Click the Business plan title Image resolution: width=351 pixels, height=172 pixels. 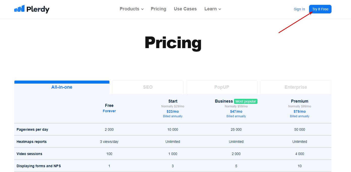click(x=224, y=101)
